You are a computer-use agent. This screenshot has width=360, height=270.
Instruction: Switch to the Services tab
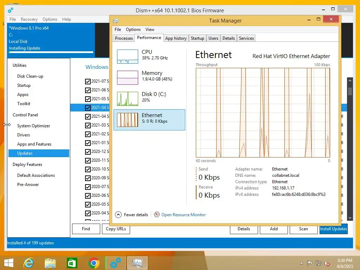246,38
